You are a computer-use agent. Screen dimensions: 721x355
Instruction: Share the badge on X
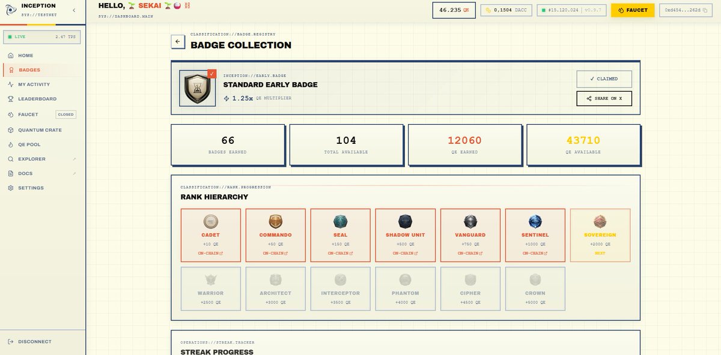604,98
